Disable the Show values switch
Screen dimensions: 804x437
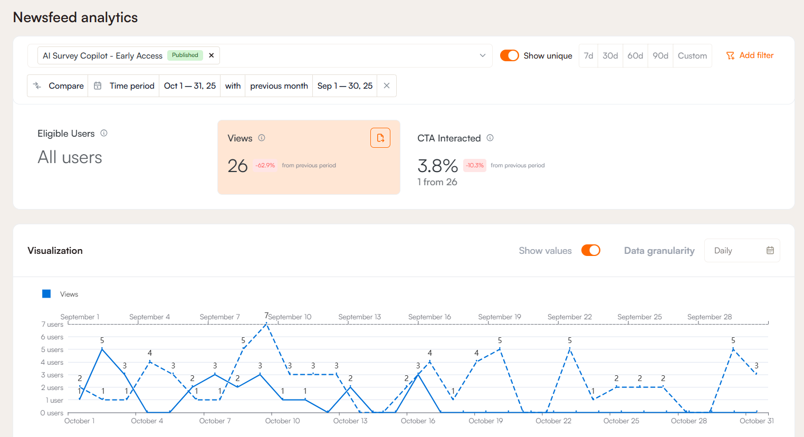(x=590, y=251)
